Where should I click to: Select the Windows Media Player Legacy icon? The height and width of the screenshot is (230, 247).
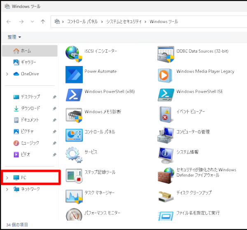[x=165, y=75]
